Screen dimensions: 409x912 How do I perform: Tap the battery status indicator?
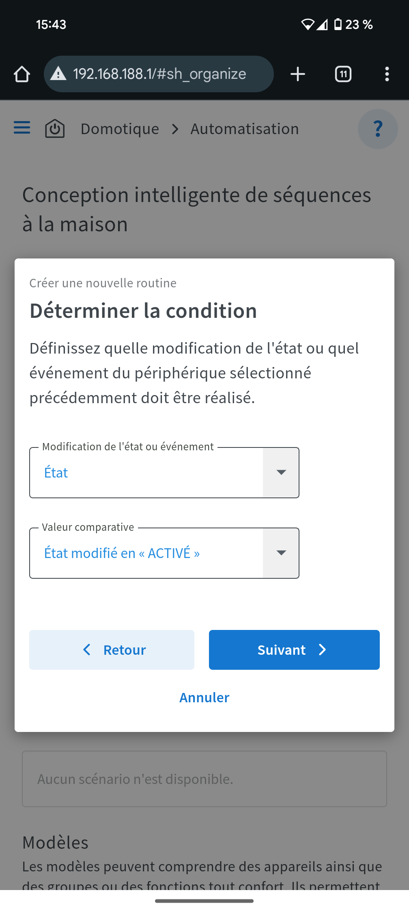click(x=338, y=24)
